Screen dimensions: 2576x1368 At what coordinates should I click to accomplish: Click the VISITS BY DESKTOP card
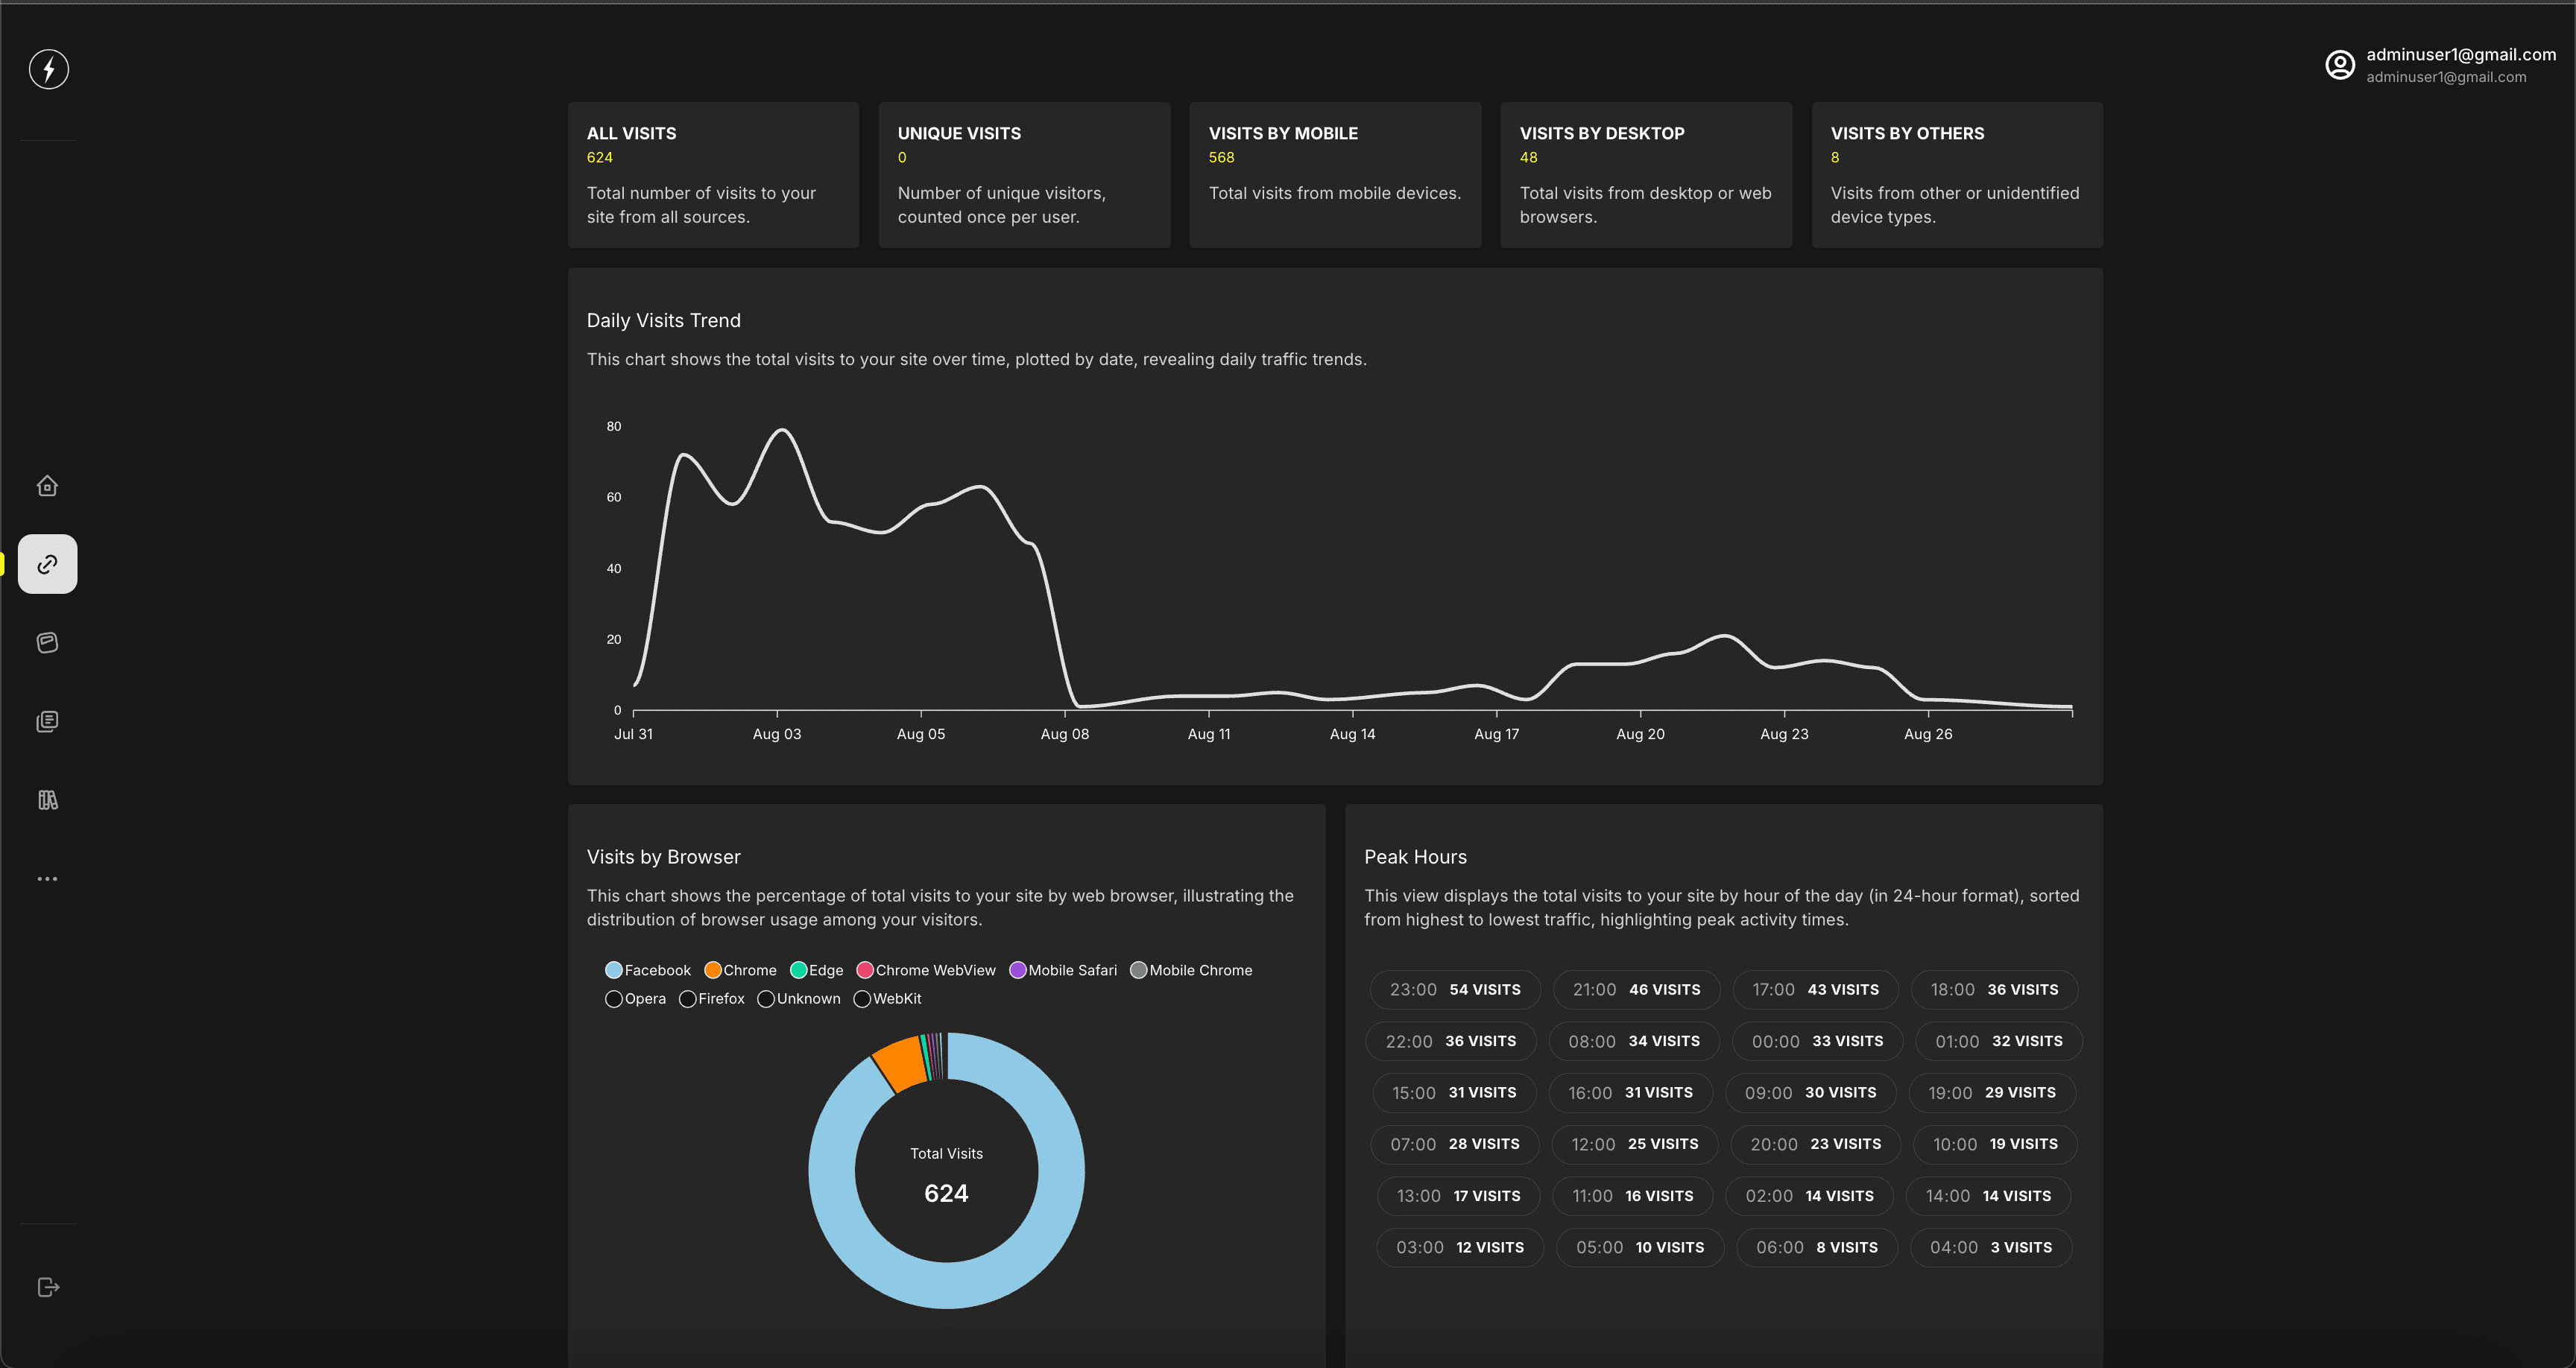[1646, 175]
